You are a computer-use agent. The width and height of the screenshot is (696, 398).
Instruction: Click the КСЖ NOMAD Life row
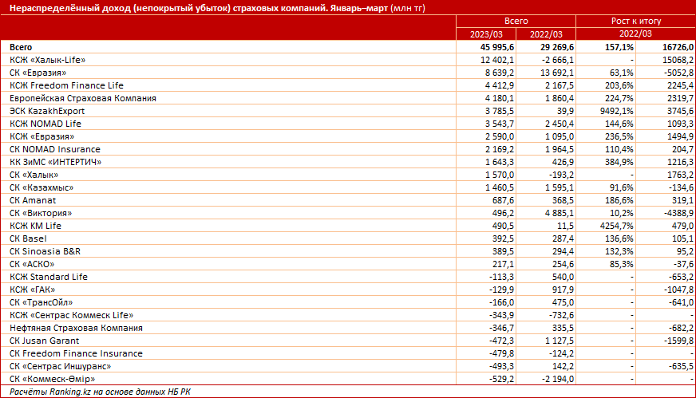pos(348,124)
